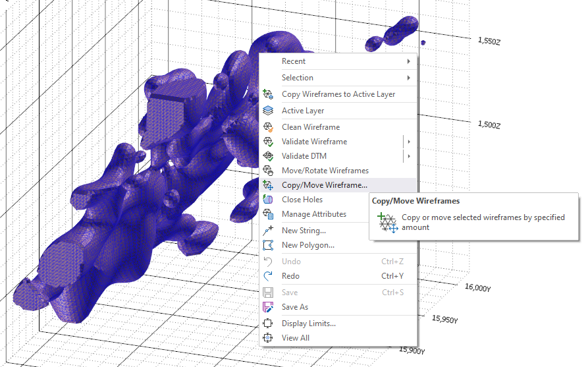Open the Validate Wireframe dropdown arrow
Viewport: 586px width, 367px height.
[409, 142]
